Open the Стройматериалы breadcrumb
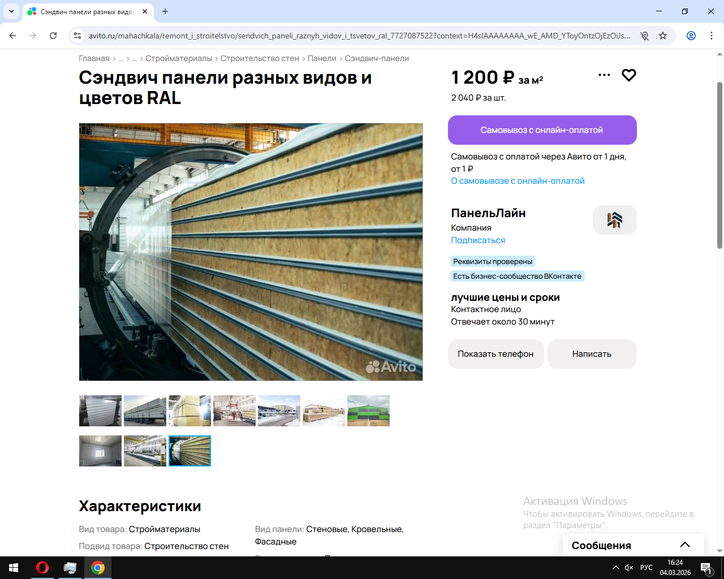The image size is (724, 579). click(179, 58)
